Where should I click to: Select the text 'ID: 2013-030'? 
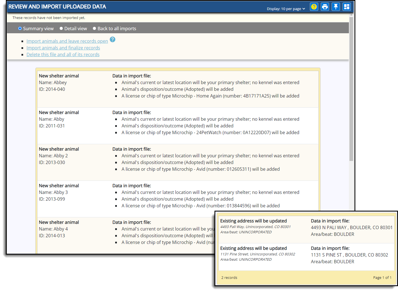(x=52, y=162)
